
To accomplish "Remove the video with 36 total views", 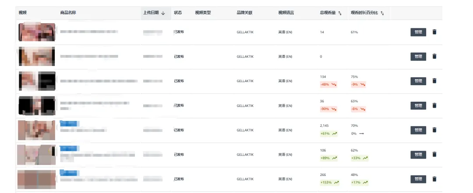I will point(434,105).
